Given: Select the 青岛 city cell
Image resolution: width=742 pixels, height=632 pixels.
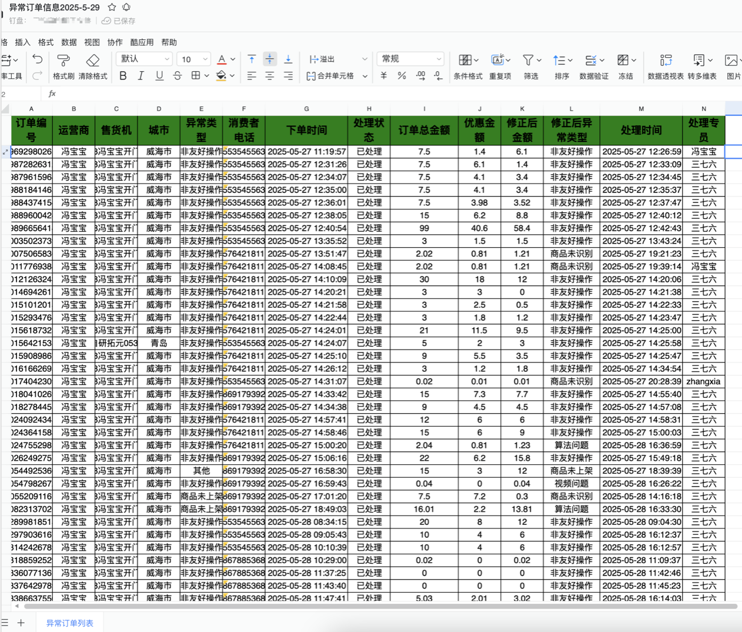Looking at the screenshot, I should point(159,343).
